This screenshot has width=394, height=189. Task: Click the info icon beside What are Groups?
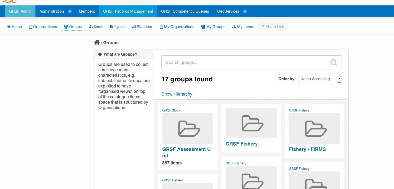click(x=100, y=54)
